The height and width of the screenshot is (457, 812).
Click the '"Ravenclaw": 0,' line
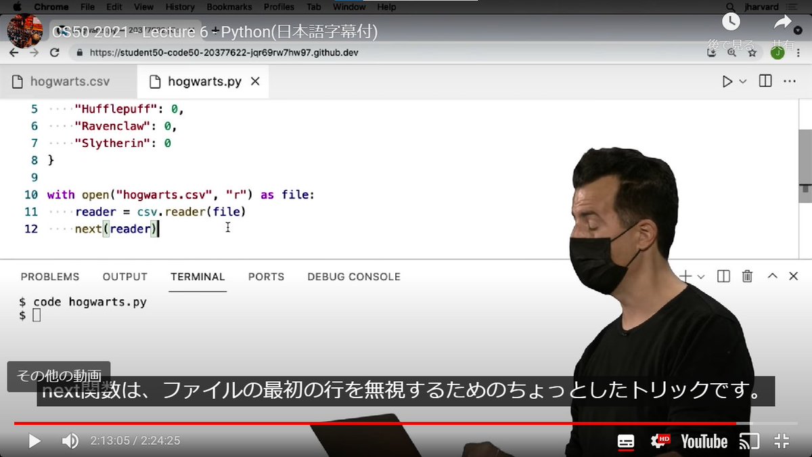click(126, 126)
